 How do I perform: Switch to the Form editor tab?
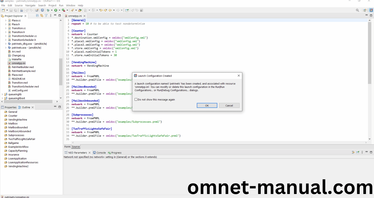coord(67,146)
